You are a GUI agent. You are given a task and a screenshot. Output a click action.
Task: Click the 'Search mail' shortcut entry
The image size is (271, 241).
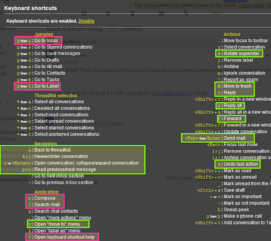pyautogui.click(x=44, y=205)
